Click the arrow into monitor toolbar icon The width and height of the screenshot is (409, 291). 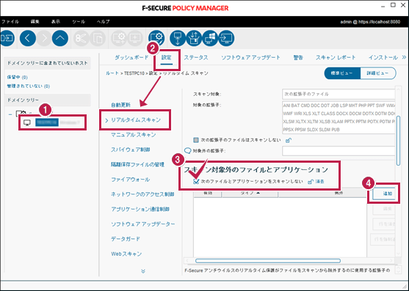click(x=226, y=38)
